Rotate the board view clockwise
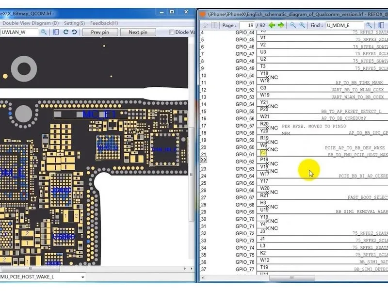 [x=66, y=32]
